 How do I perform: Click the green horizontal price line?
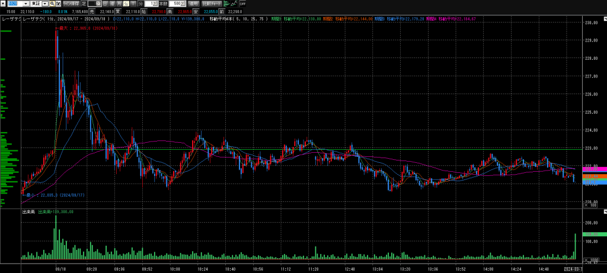click(296, 149)
